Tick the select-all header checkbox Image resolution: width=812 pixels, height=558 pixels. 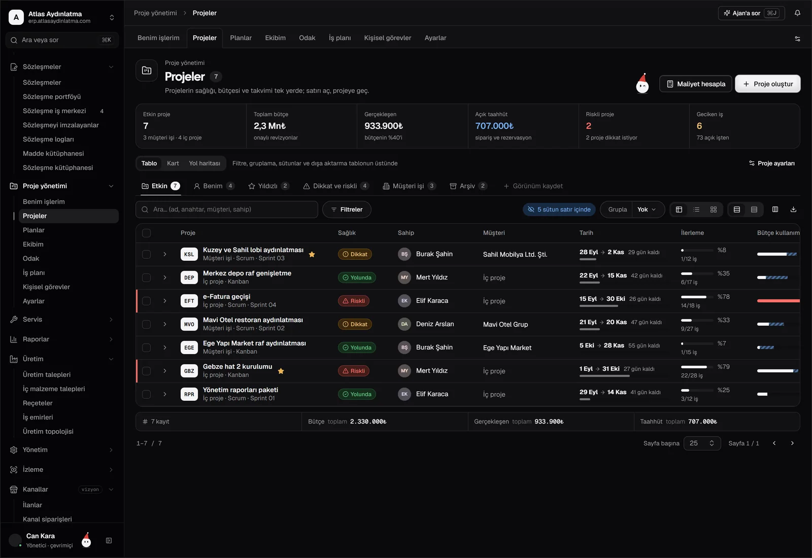[x=147, y=233]
